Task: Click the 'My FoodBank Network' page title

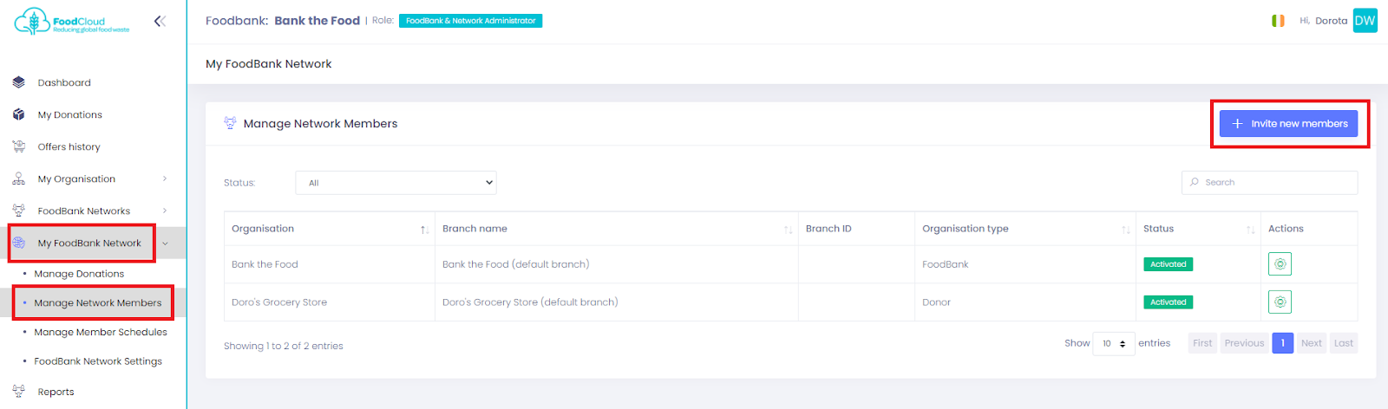Action: click(x=268, y=64)
